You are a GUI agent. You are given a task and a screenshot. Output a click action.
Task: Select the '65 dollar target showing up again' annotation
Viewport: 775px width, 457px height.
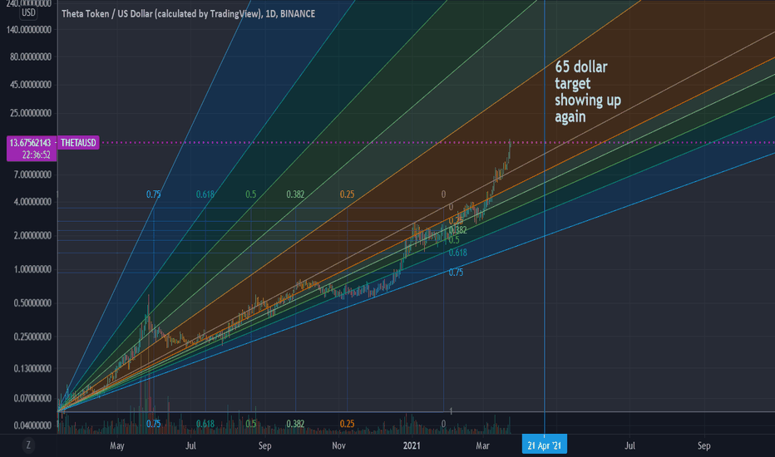pos(588,91)
